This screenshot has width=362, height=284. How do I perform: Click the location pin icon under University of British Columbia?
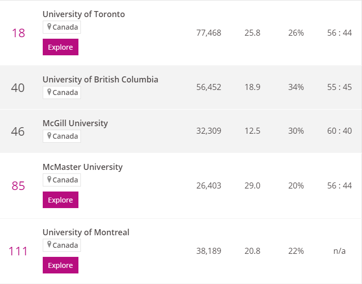[x=49, y=92]
